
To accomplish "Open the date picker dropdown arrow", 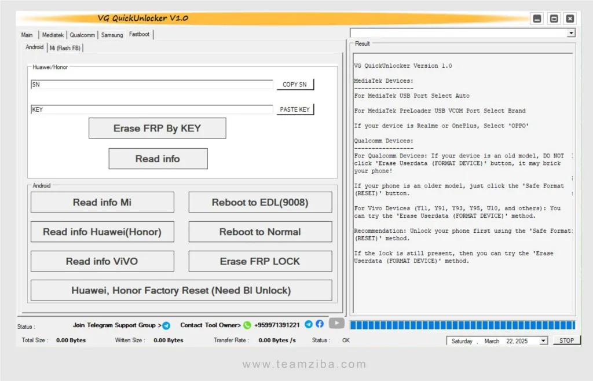I will point(543,341).
